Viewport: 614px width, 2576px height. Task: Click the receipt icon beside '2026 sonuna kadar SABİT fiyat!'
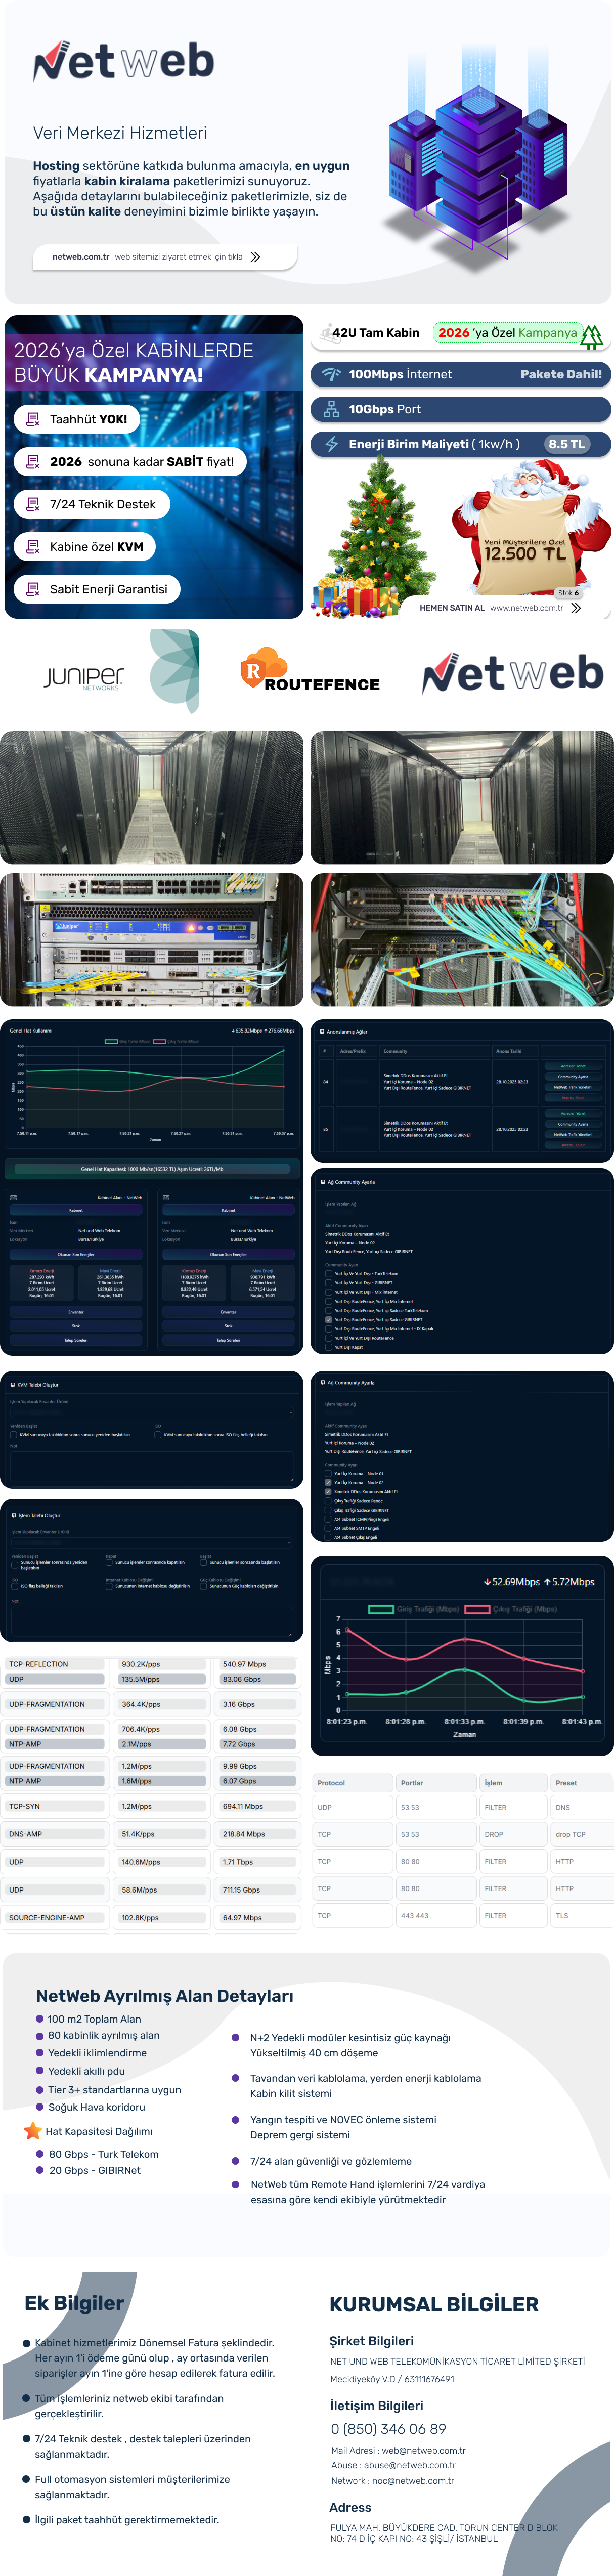[33, 462]
